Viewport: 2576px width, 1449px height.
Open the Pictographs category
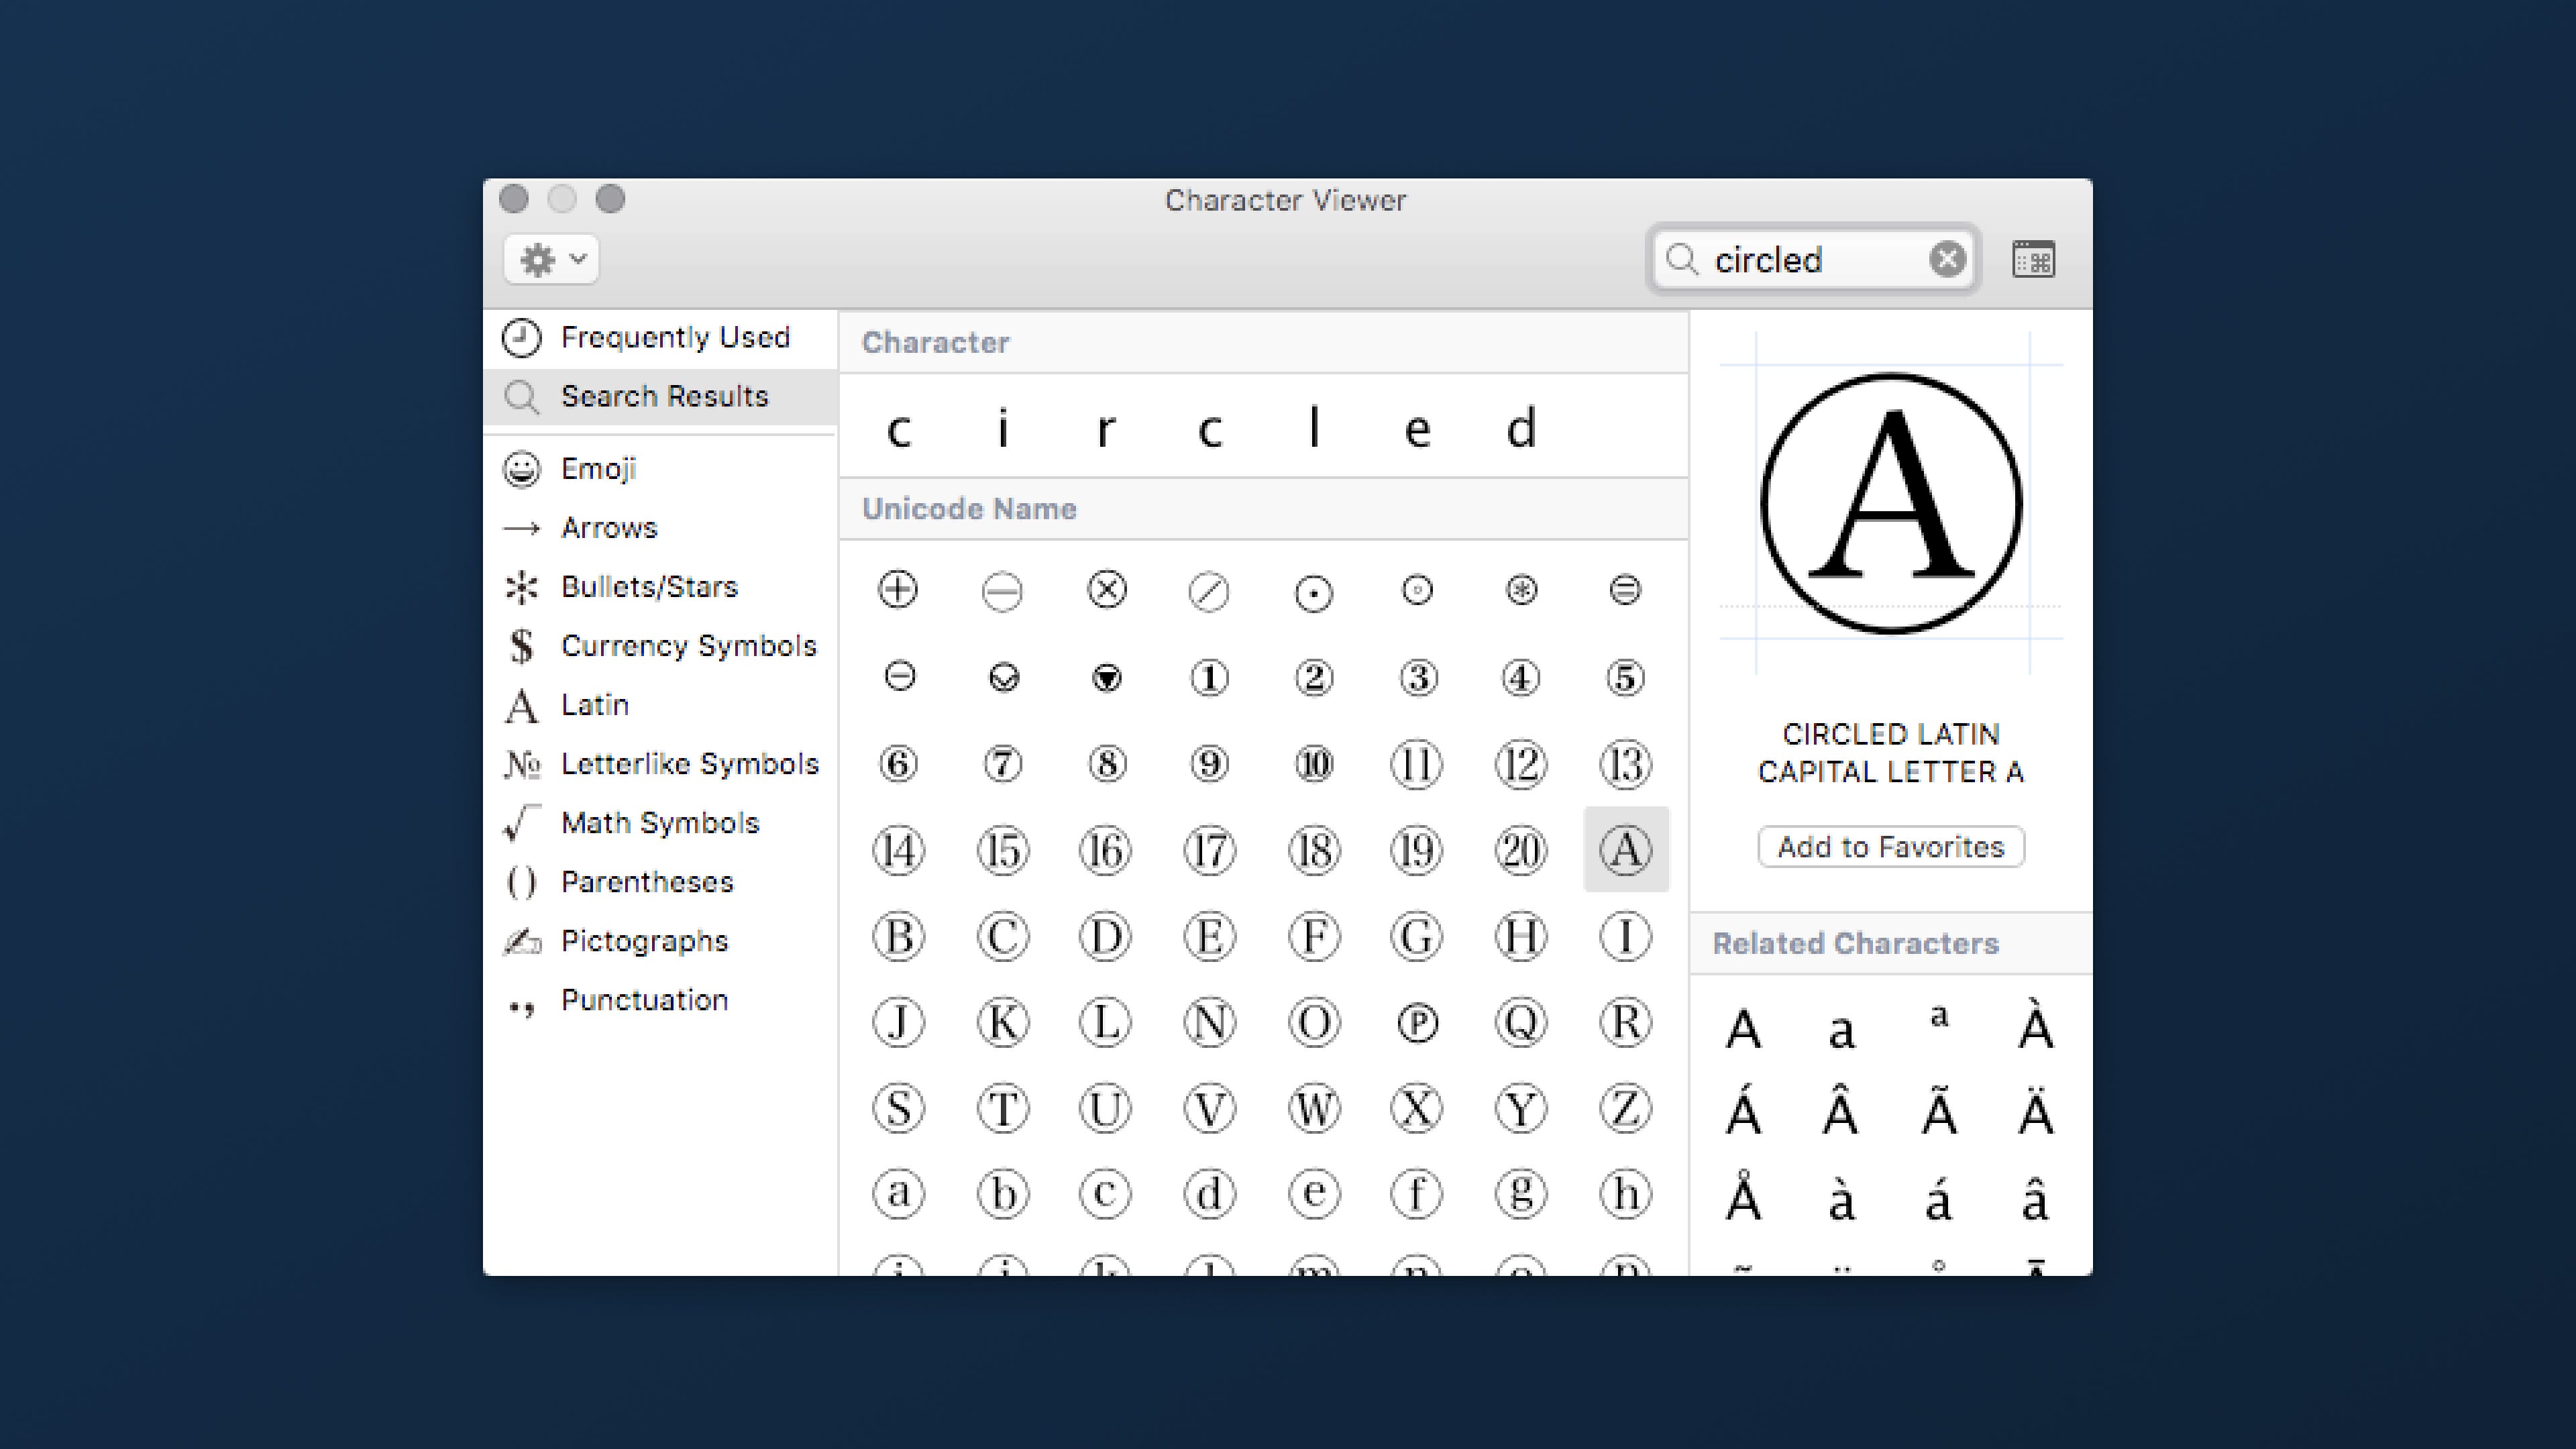pos(660,941)
